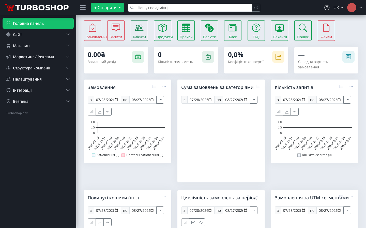The image size is (366, 228).
Task: Open date range dropdown in Кількість запитів widget
Action: 347,100
